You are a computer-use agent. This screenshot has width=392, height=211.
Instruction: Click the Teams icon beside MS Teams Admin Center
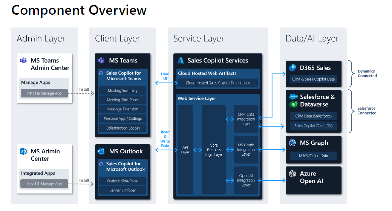(x=23, y=61)
